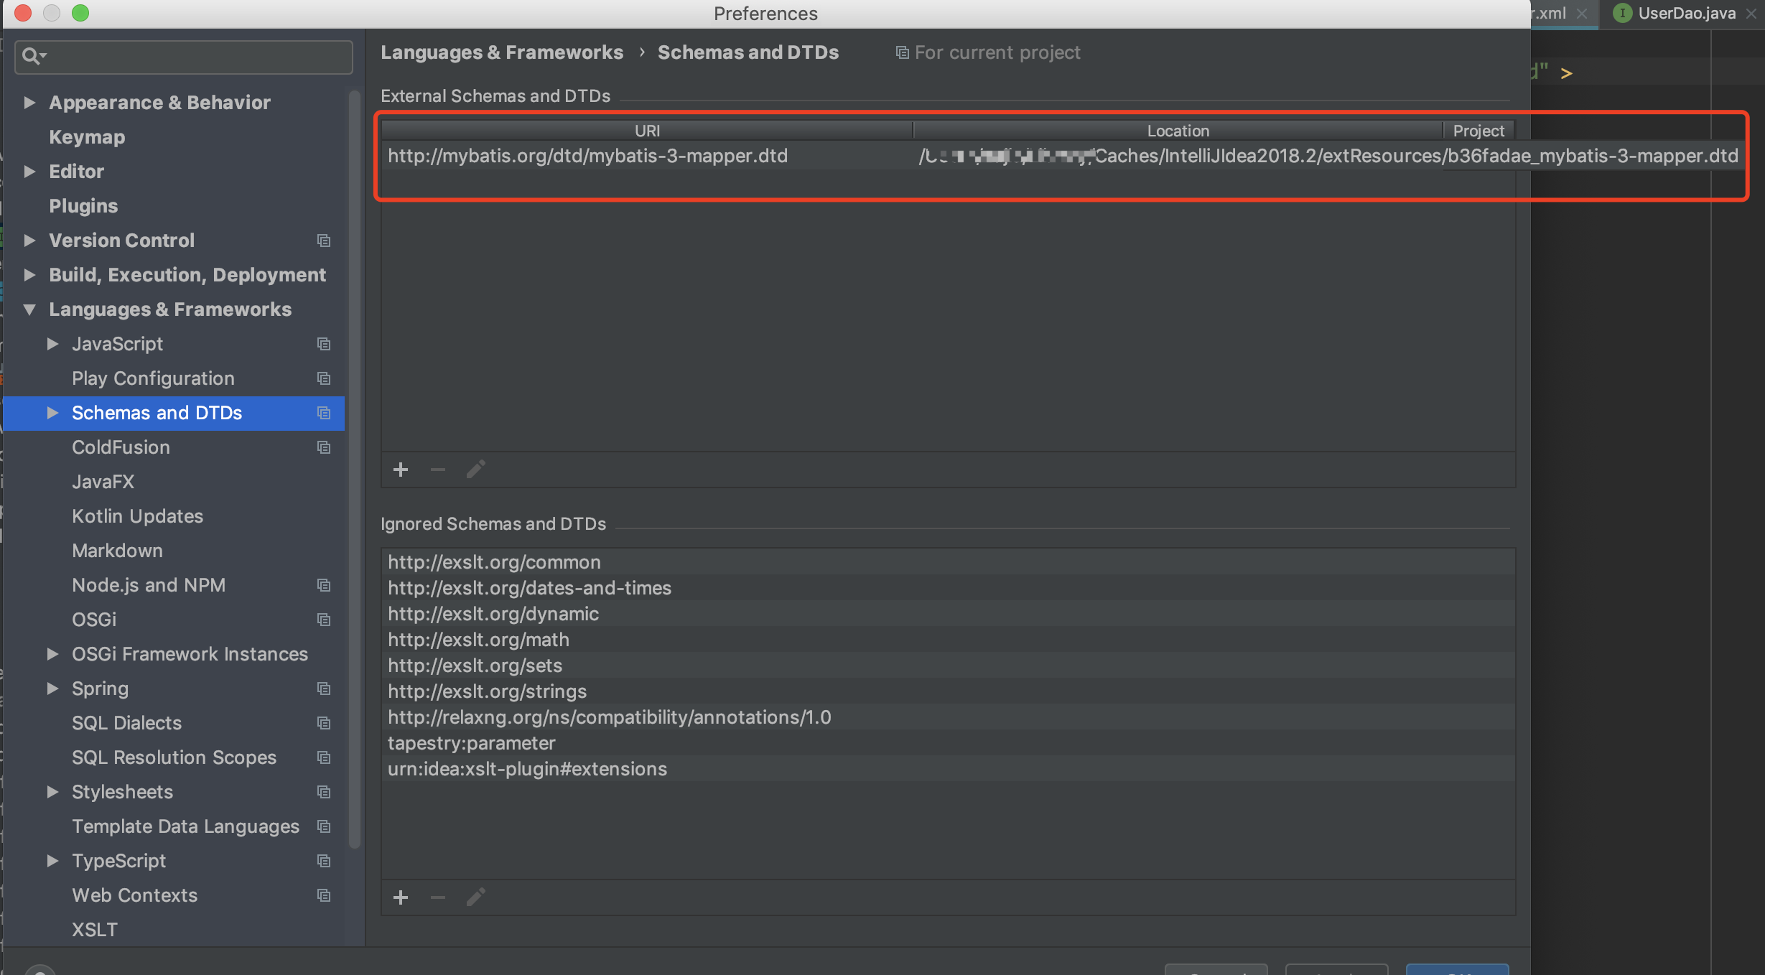Screen dimensions: 1765x975
Task: Click project-level icon beside SQL Dialects
Action: click(x=324, y=723)
